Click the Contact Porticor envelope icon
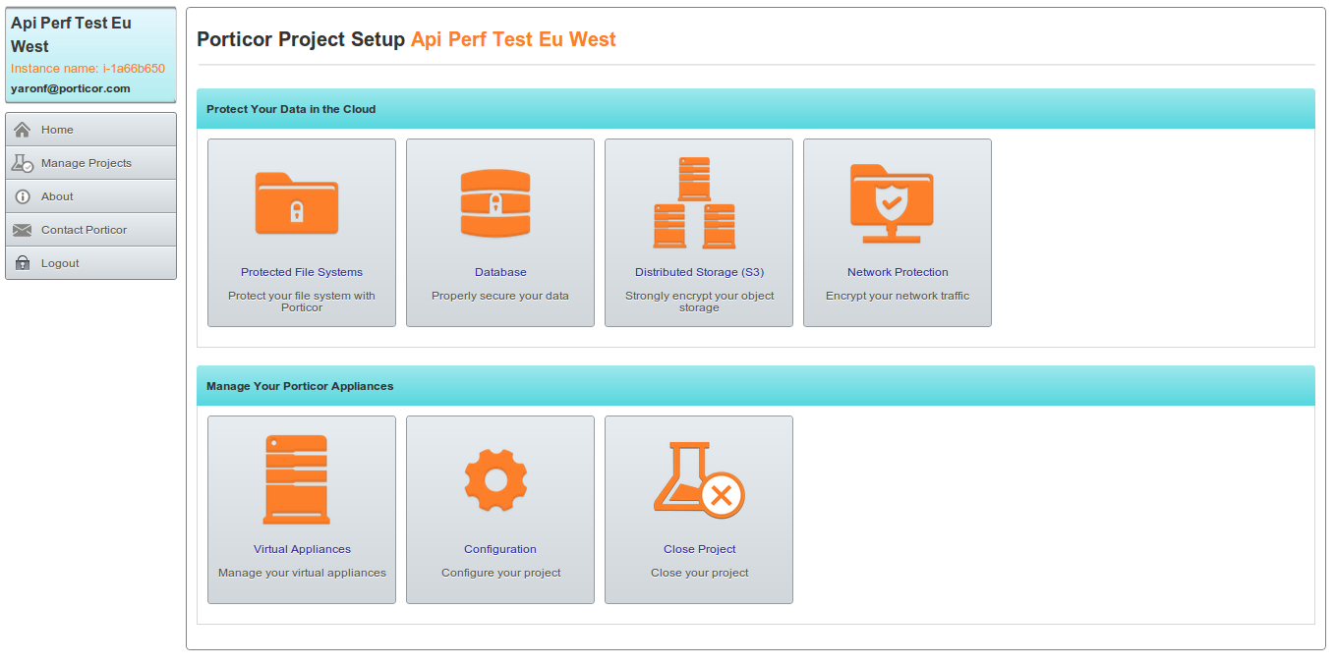This screenshot has height=665, width=1335. click(x=23, y=230)
